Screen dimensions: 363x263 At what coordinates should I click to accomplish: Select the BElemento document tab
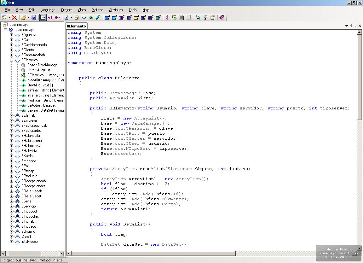coord(77,26)
